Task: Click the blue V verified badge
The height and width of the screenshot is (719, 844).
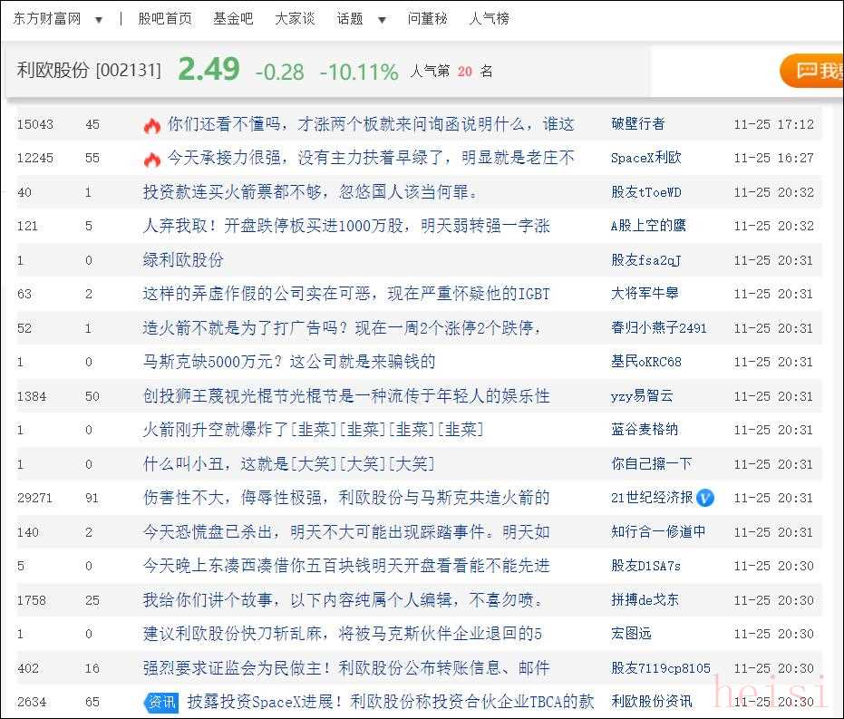Action: (705, 498)
